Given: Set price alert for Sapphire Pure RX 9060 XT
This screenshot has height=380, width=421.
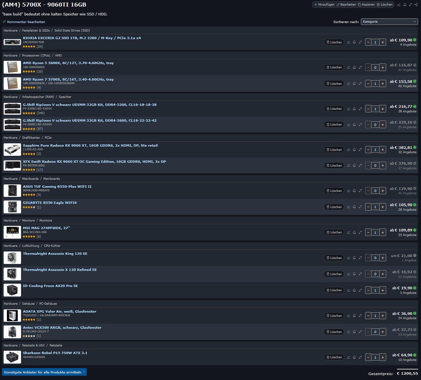Looking at the screenshot, I should [354, 150].
